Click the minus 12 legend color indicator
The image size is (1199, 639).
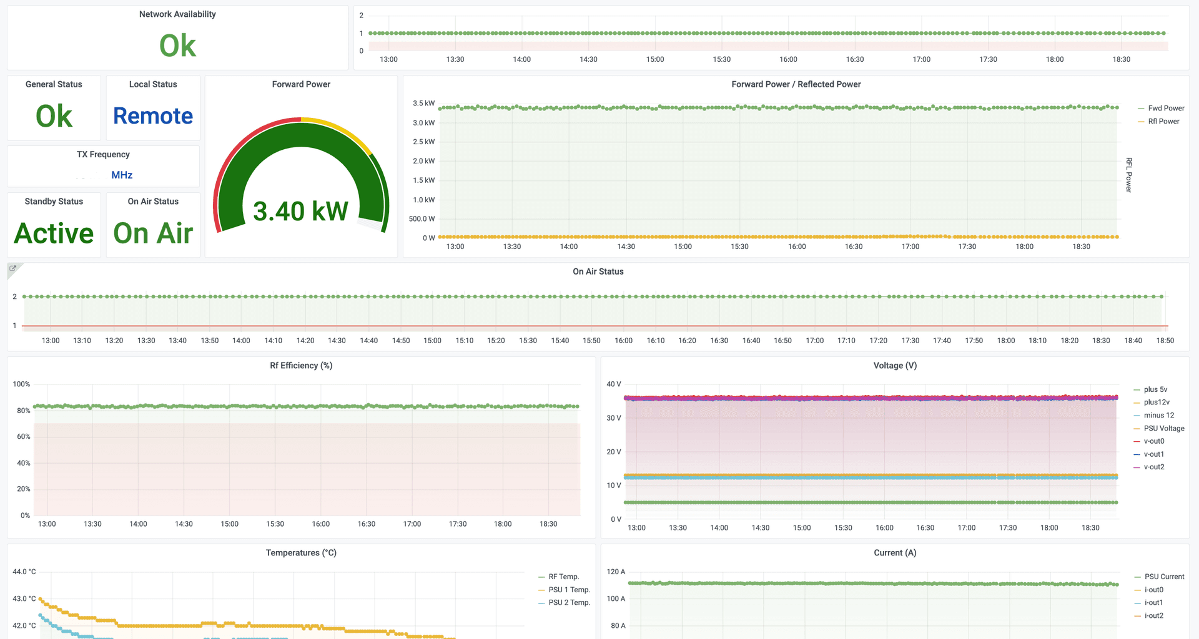point(1138,415)
